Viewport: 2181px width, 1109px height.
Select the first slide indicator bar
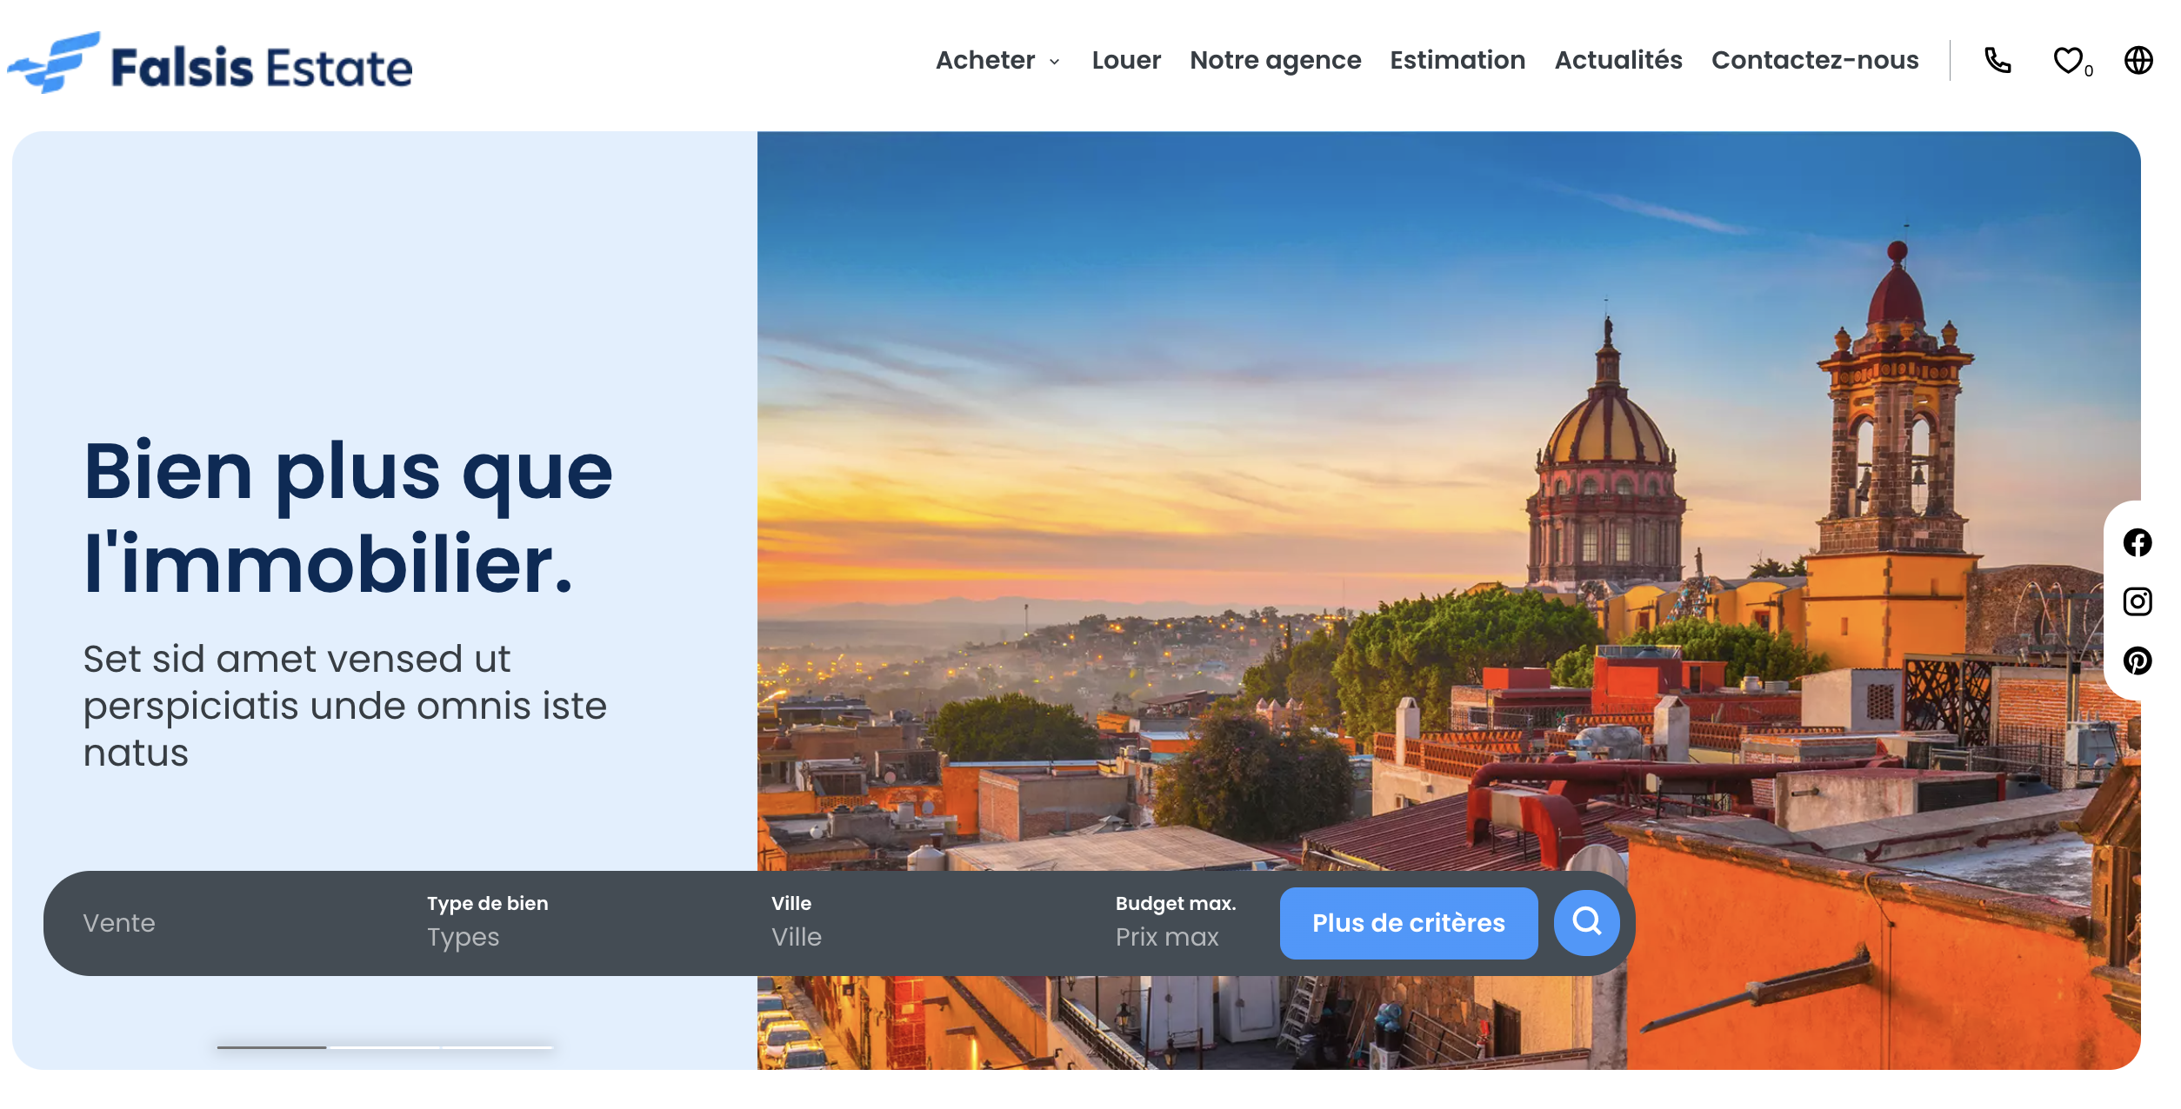point(271,1047)
